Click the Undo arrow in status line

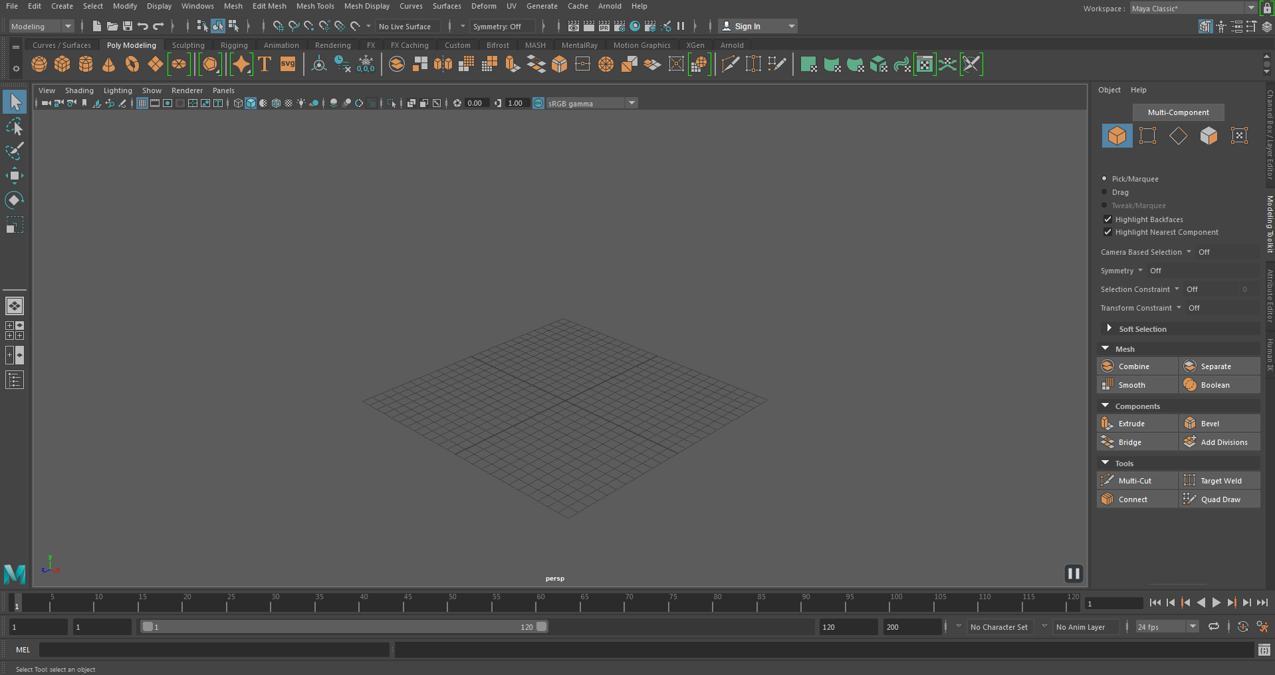(143, 26)
